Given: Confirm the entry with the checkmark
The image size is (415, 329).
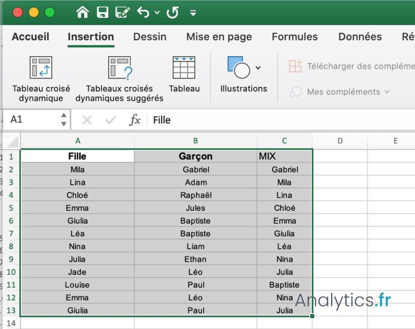Looking at the screenshot, I should (x=110, y=120).
